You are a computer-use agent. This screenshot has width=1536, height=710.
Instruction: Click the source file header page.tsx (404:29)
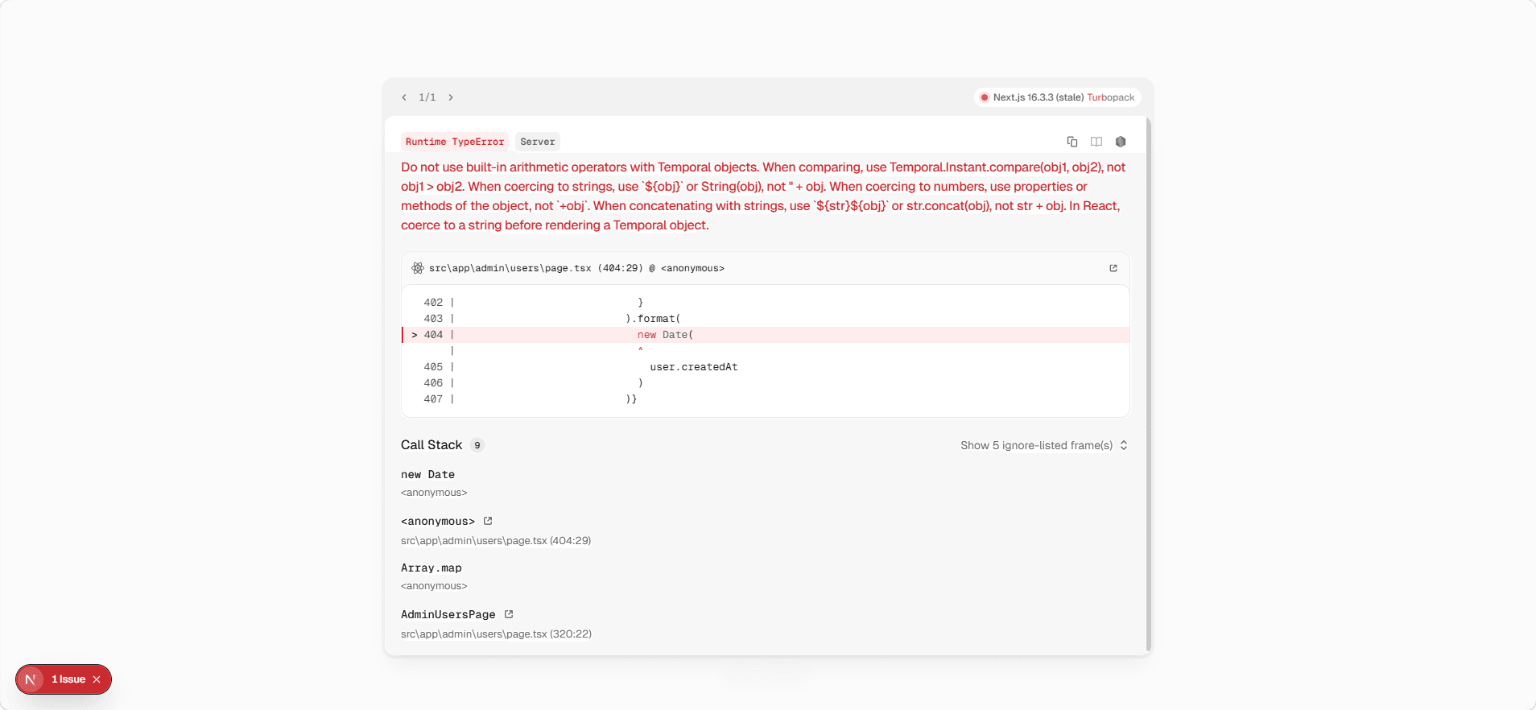[x=576, y=268]
